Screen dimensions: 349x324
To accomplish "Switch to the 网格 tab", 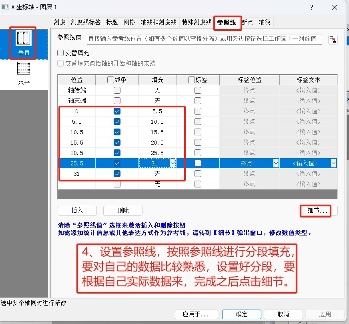I will pyautogui.click(x=129, y=22).
